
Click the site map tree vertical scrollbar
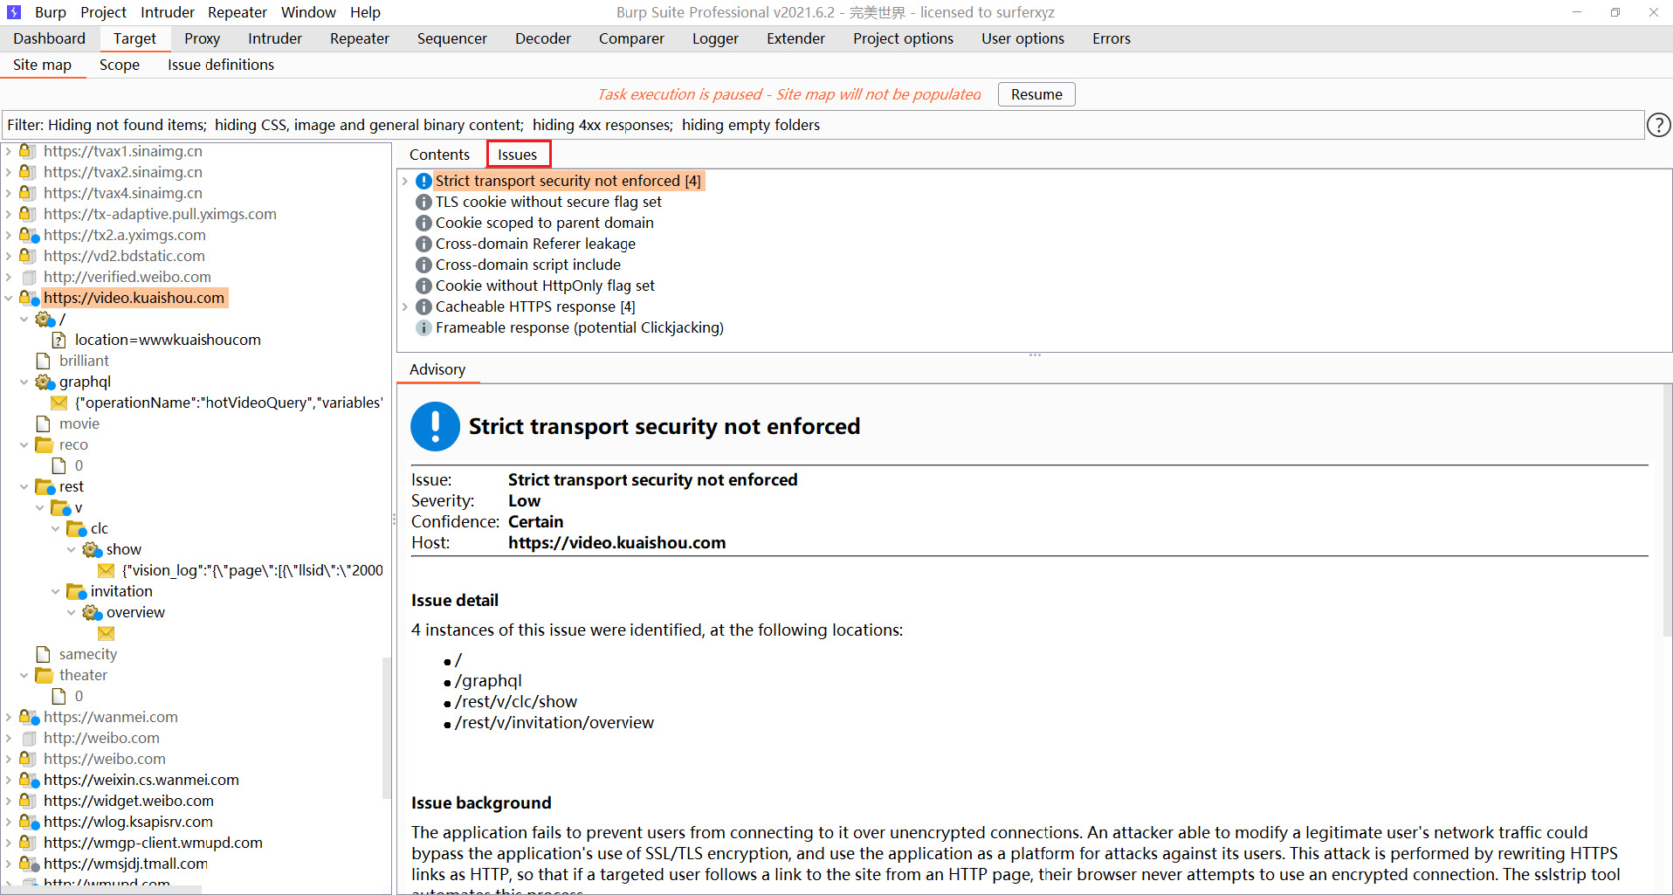click(x=387, y=726)
